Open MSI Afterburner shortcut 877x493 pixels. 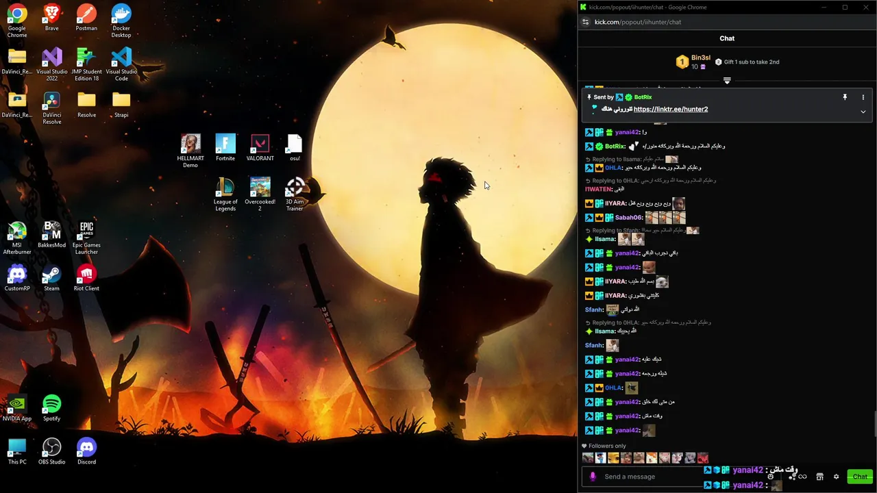tap(17, 238)
